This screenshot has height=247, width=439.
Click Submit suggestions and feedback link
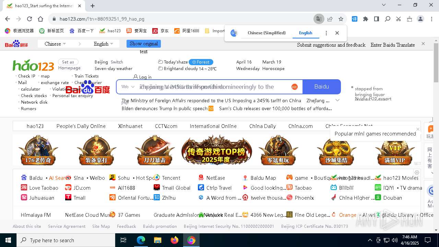(331, 45)
